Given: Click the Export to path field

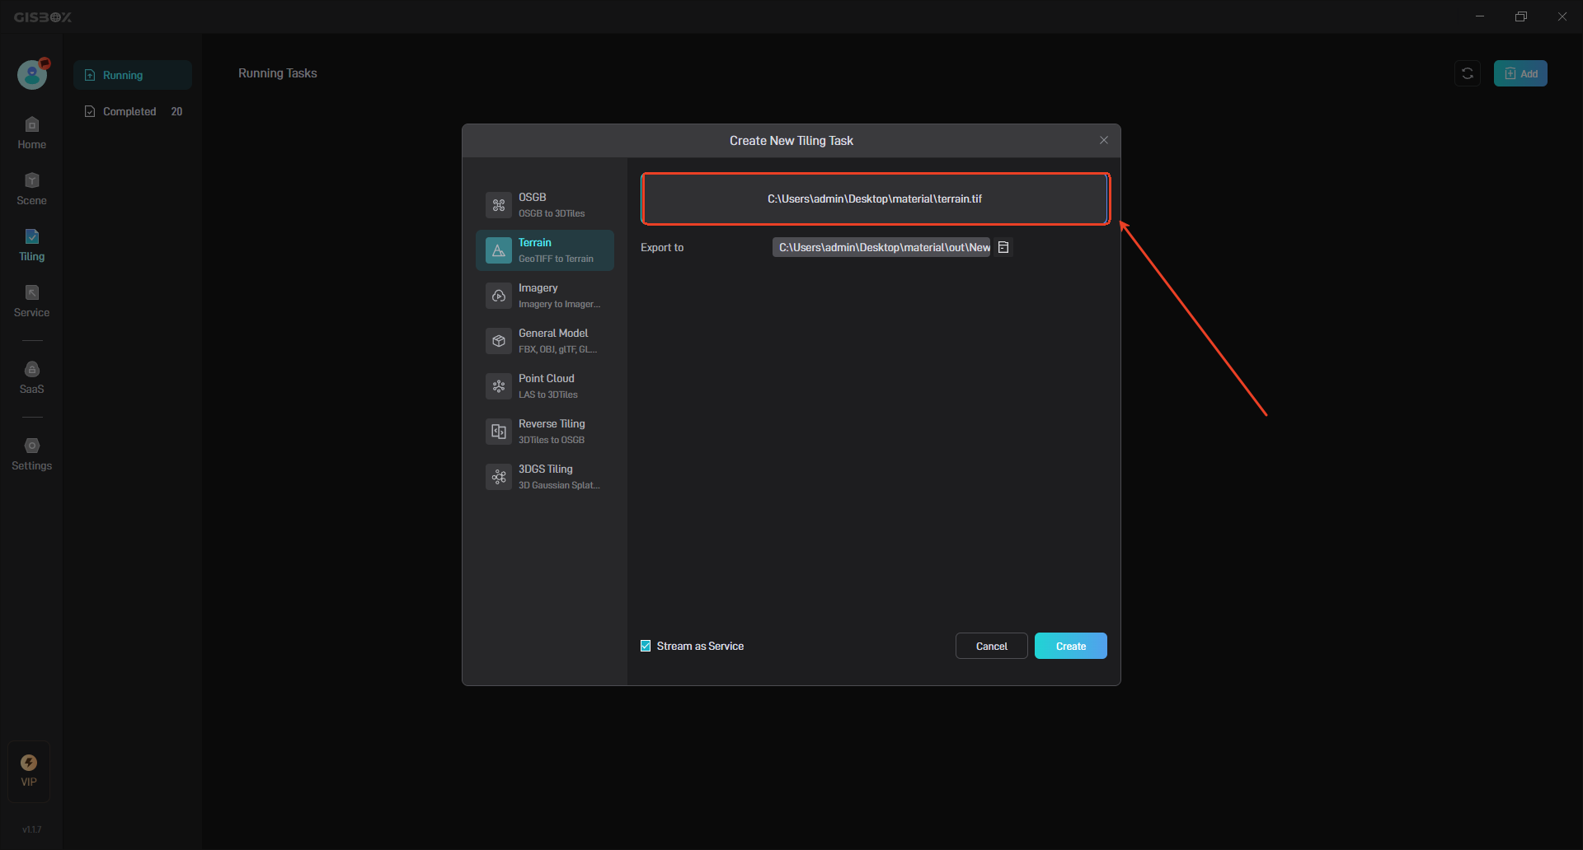Looking at the screenshot, I should point(881,247).
